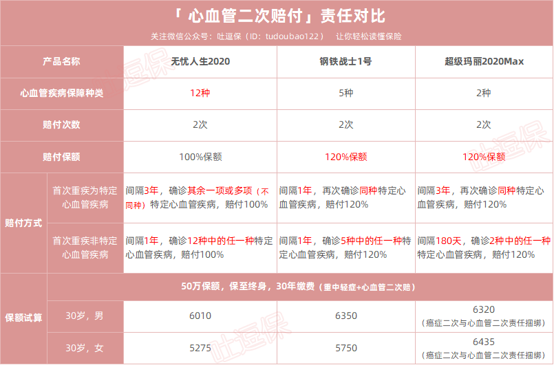554x365 pixels.
Task: Click the subtitle mentioning tudoubao122
Action: point(276,36)
